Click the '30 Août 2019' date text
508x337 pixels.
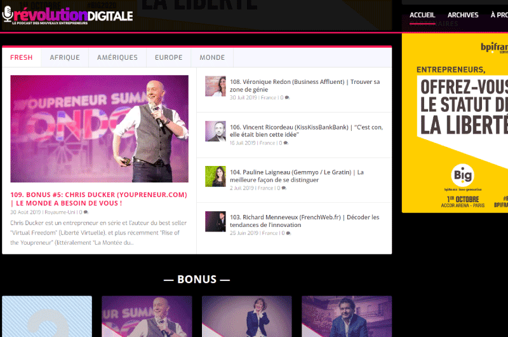(25, 212)
